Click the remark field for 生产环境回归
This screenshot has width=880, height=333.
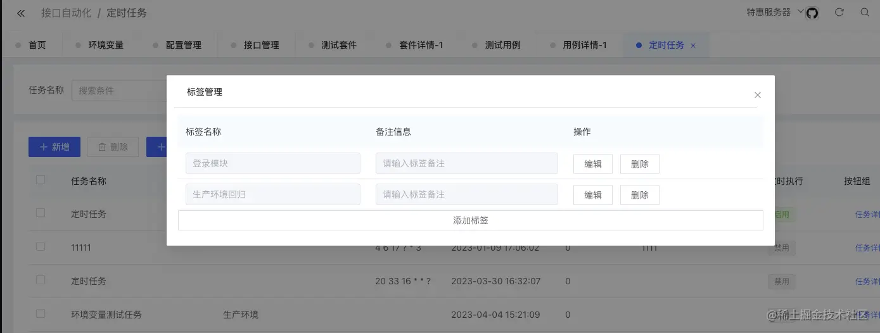click(467, 194)
